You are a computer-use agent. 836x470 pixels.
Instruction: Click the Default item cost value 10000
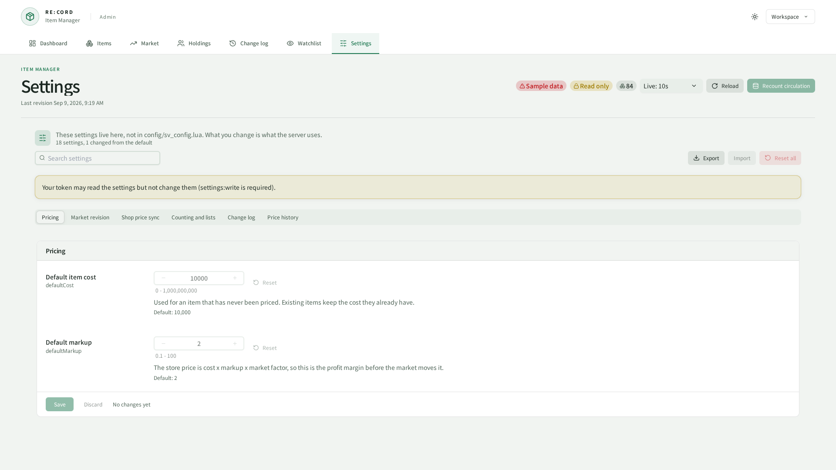point(199,278)
